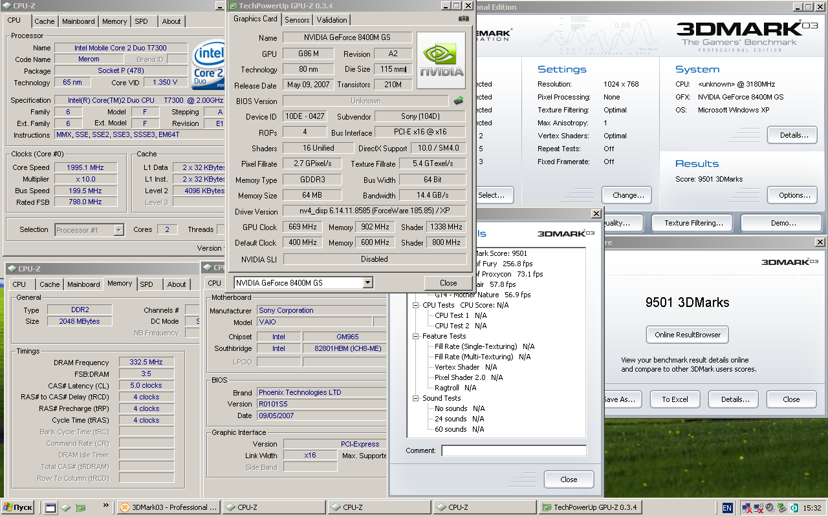Click the 'Intel Mobile Core 2 Duo T7300' name field
Image resolution: width=828 pixels, height=517 pixels.
(x=122, y=48)
